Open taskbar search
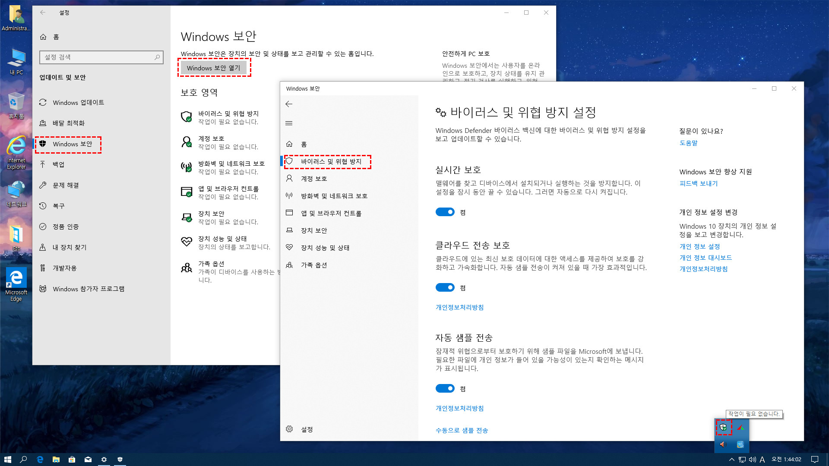829x466 pixels. (x=23, y=460)
